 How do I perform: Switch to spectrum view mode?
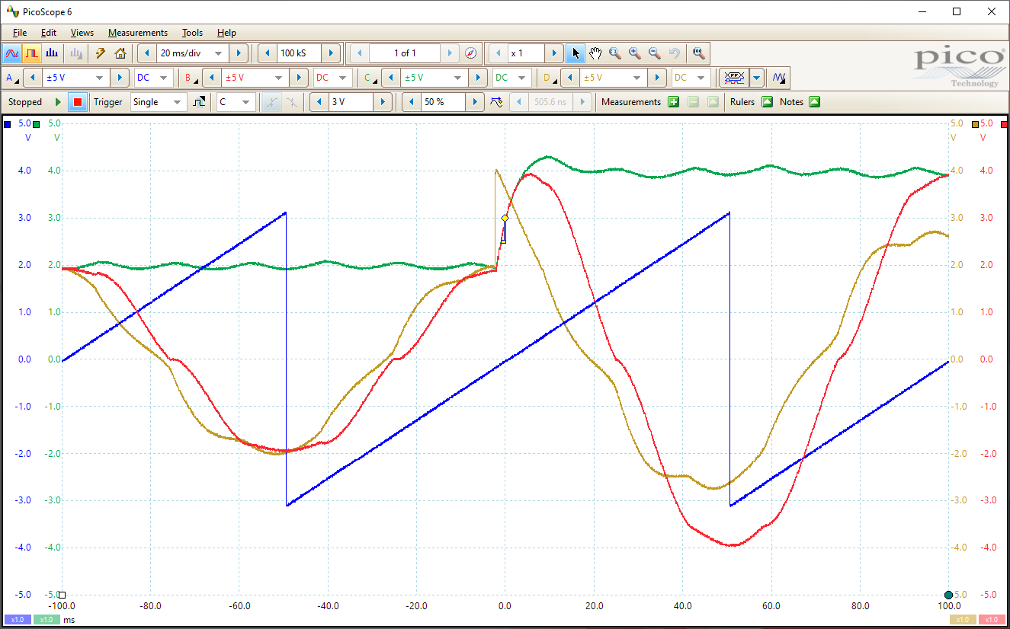point(52,53)
